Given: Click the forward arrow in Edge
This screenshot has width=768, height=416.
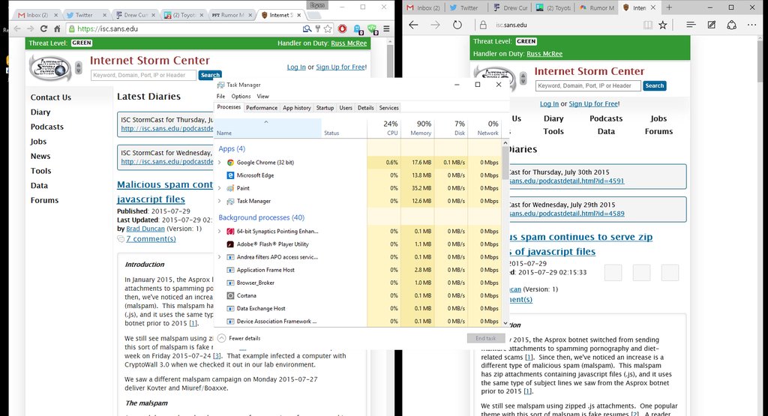Looking at the screenshot, I should pyautogui.click(x=435, y=25).
